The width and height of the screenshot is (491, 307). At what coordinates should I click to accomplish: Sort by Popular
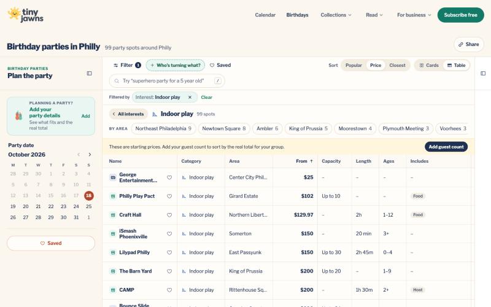[x=354, y=65]
